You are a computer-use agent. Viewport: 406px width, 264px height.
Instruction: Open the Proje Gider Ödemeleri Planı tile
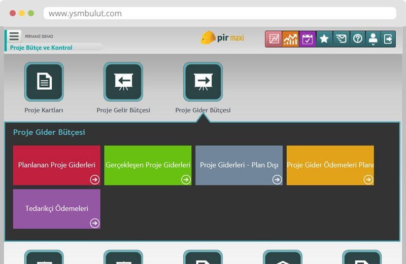(x=330, y=165)
